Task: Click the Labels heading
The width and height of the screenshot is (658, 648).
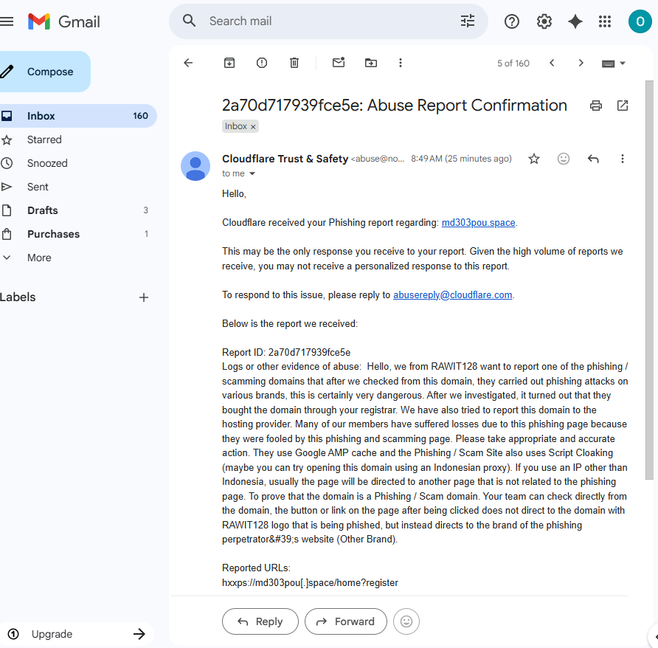Action: [18, 297]
